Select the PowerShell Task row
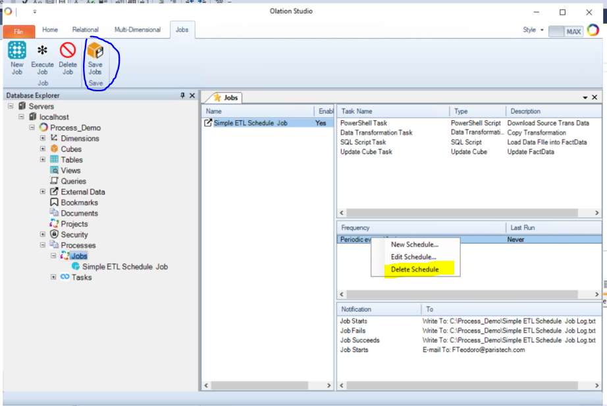The height and width of the screenshot is (406, 607). pyautogui.click(x=469, y=123)
